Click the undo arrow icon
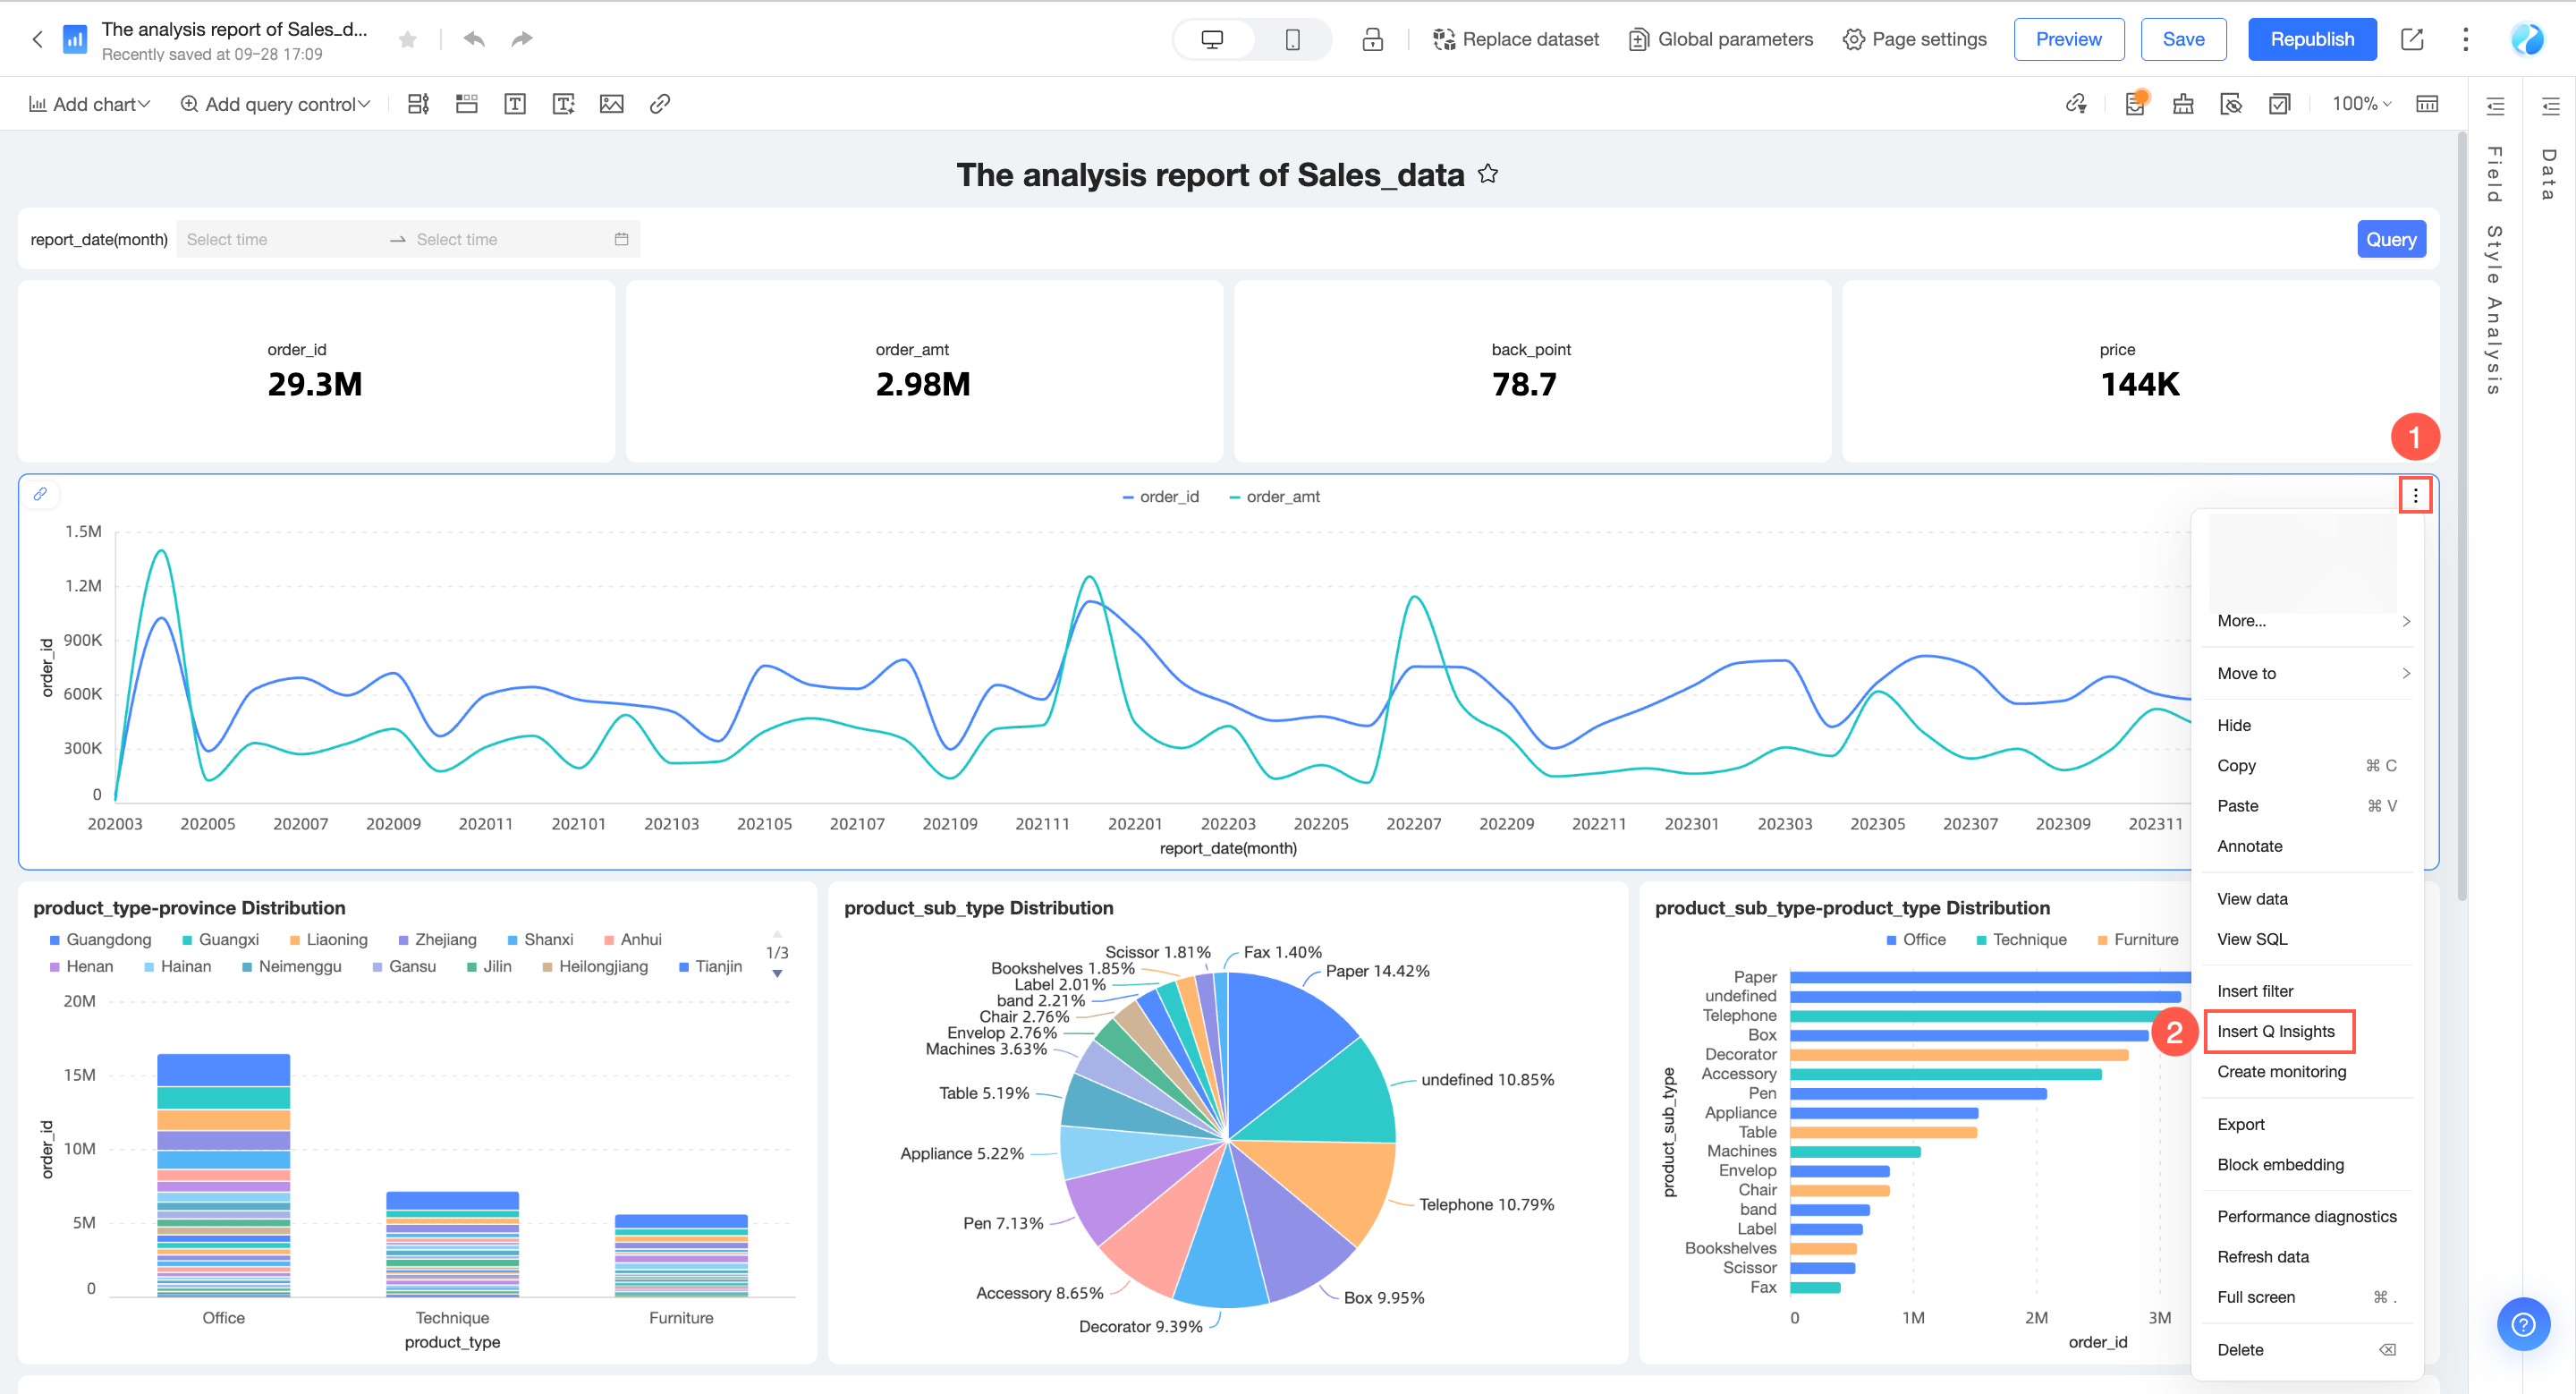Image resolution: width=2576 pixels, height=1394 pixels. pos(472,38)
